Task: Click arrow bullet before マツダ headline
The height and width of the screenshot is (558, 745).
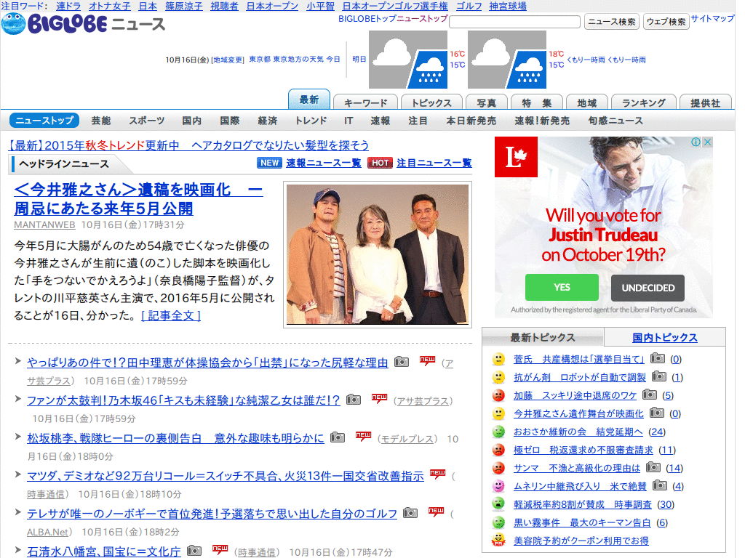Action: (x=18, y=474)
